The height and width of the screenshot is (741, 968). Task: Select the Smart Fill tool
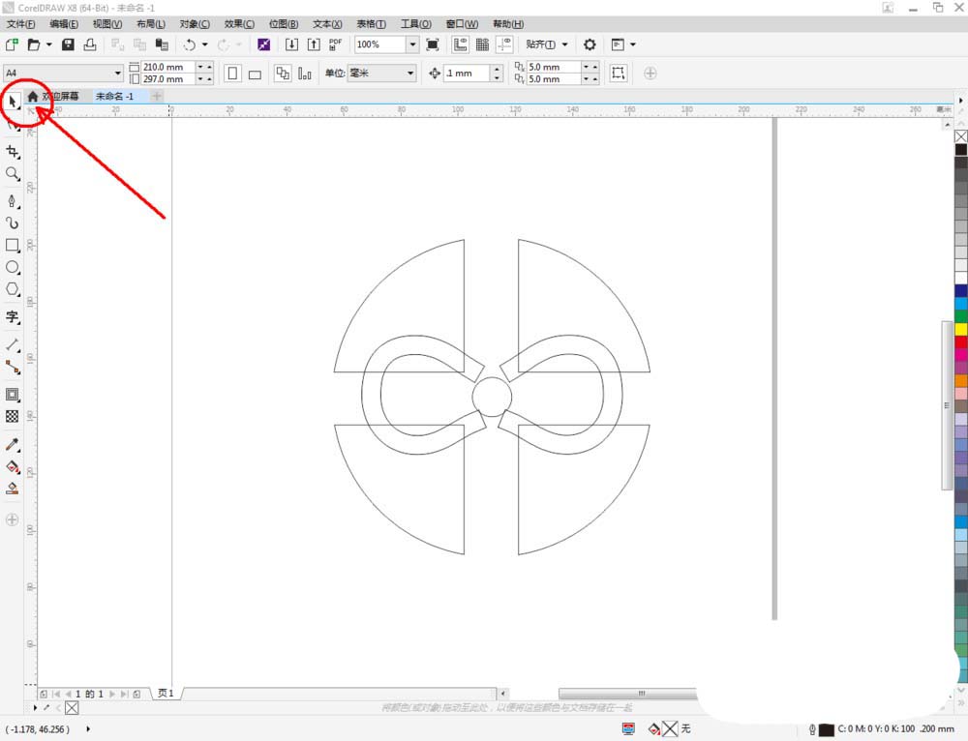click(x=13, y=489)
